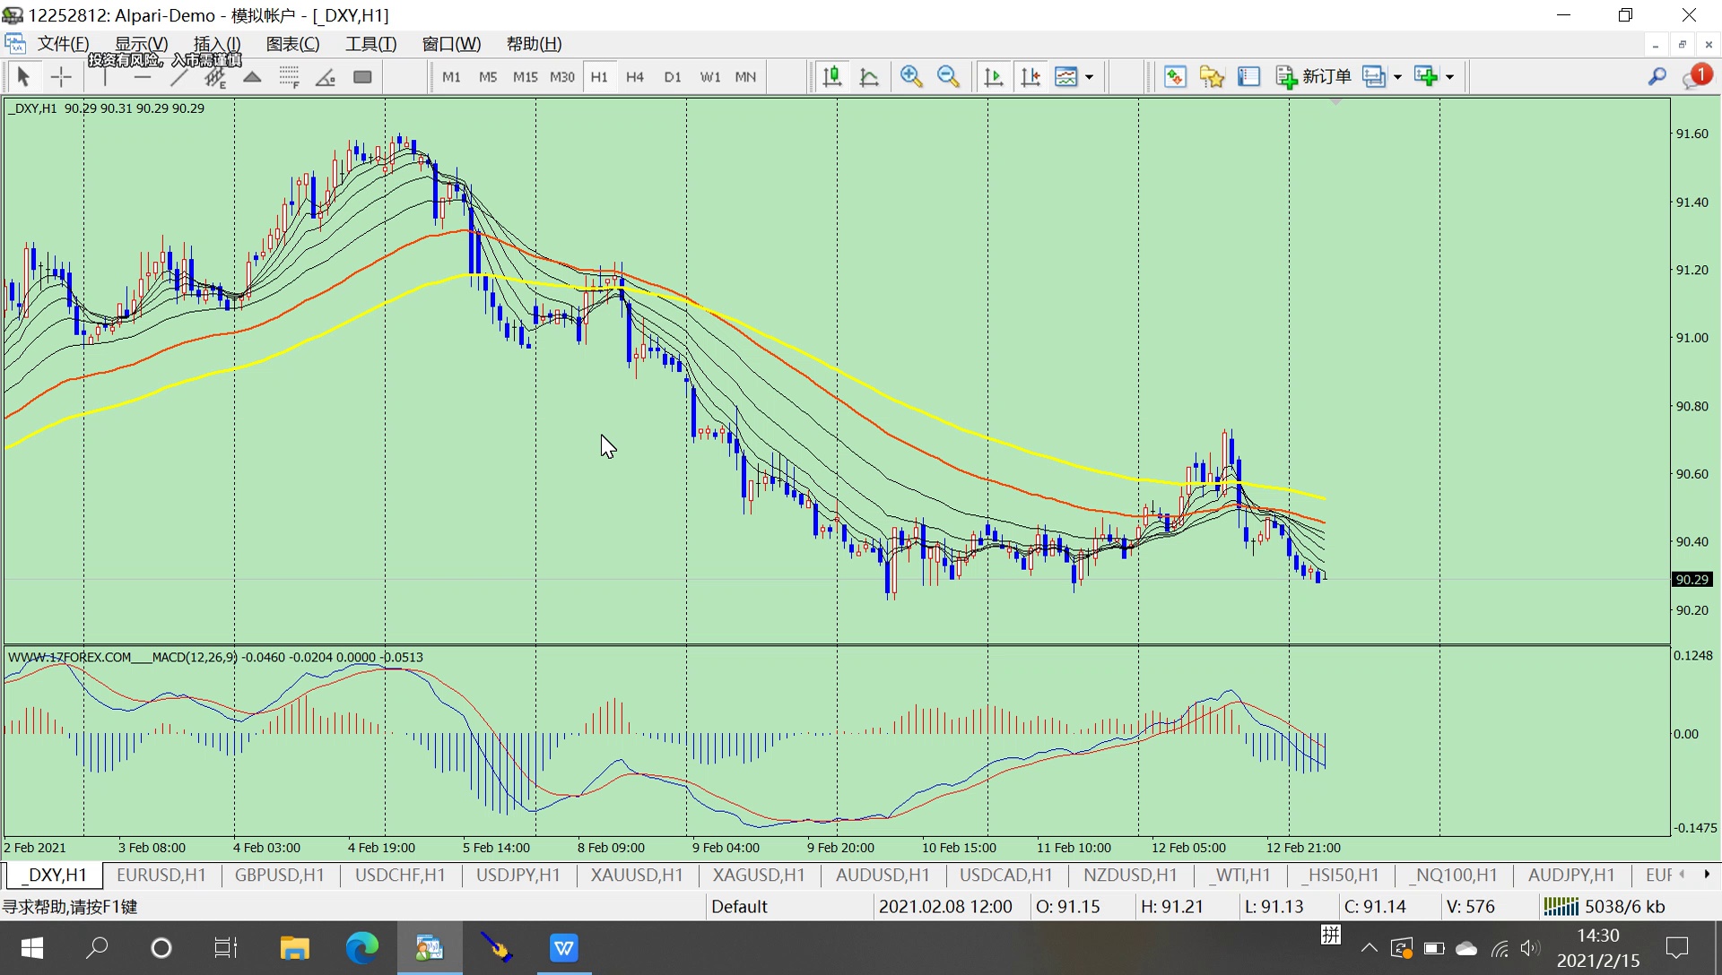Open the 图表(C) menu

292,44
